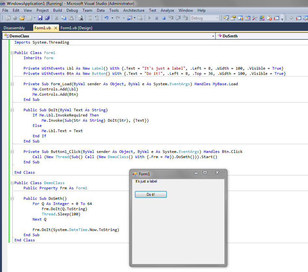Copy selection using the Copy toolbar icon
The width and height of the screenshot is (308, 272).
pyautogui.click(x=64, y=18)
